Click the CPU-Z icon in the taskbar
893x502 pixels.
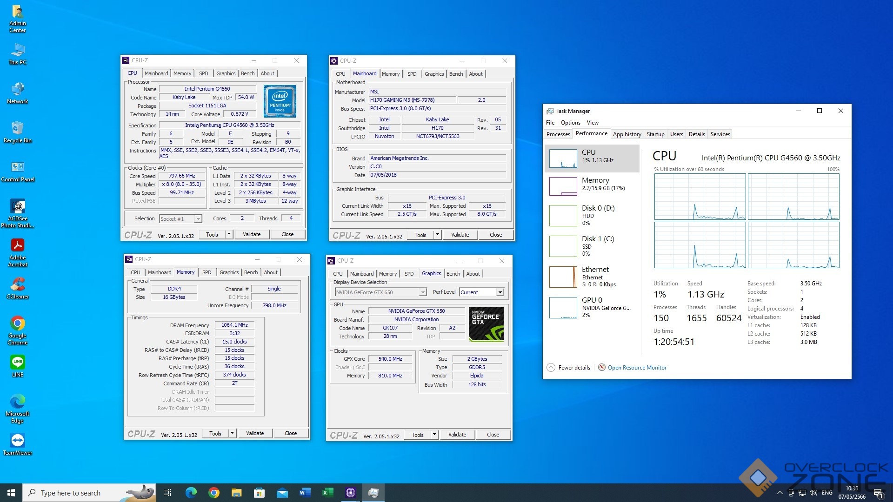(351, 493)
